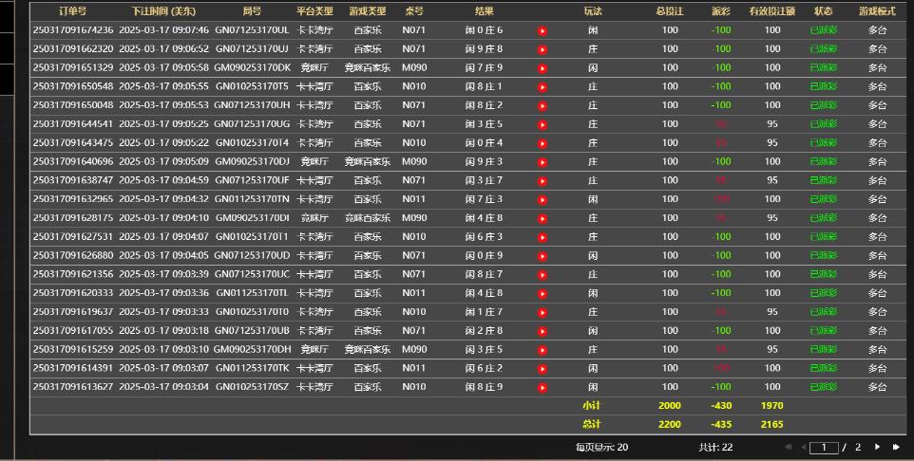Click replay icon for round GN010253170T5
914x461 pixels.
[543, 86]
